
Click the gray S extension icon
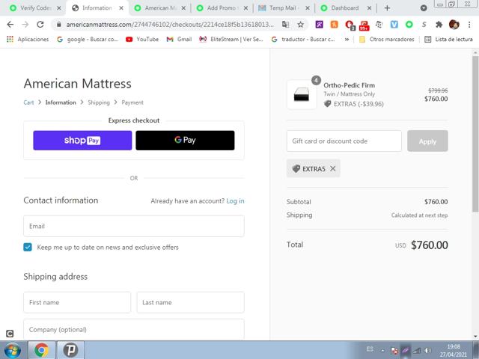point(424,25)
